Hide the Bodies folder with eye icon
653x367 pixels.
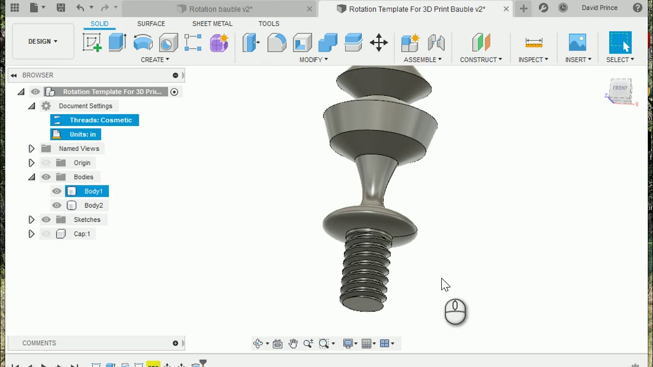[x=46, y=177]
